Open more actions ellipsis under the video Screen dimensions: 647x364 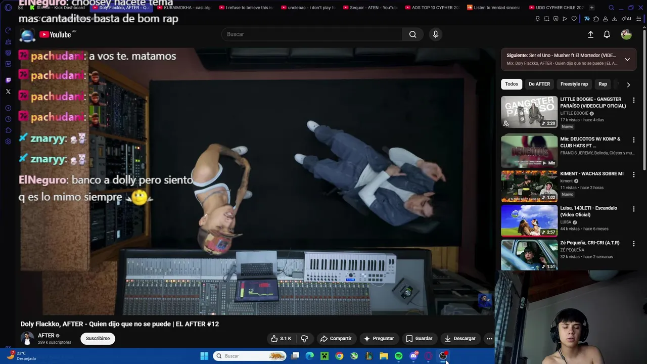[x=489, y=339]
